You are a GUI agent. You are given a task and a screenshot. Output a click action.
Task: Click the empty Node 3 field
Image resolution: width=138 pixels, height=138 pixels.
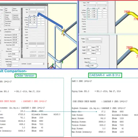coord(98,53)
